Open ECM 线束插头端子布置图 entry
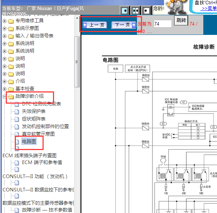 pos(30,156)
